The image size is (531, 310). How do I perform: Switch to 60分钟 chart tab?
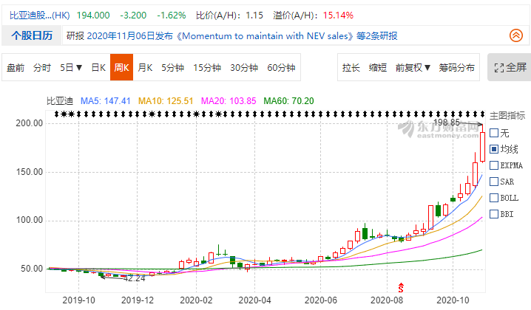[x=281, y=68]
